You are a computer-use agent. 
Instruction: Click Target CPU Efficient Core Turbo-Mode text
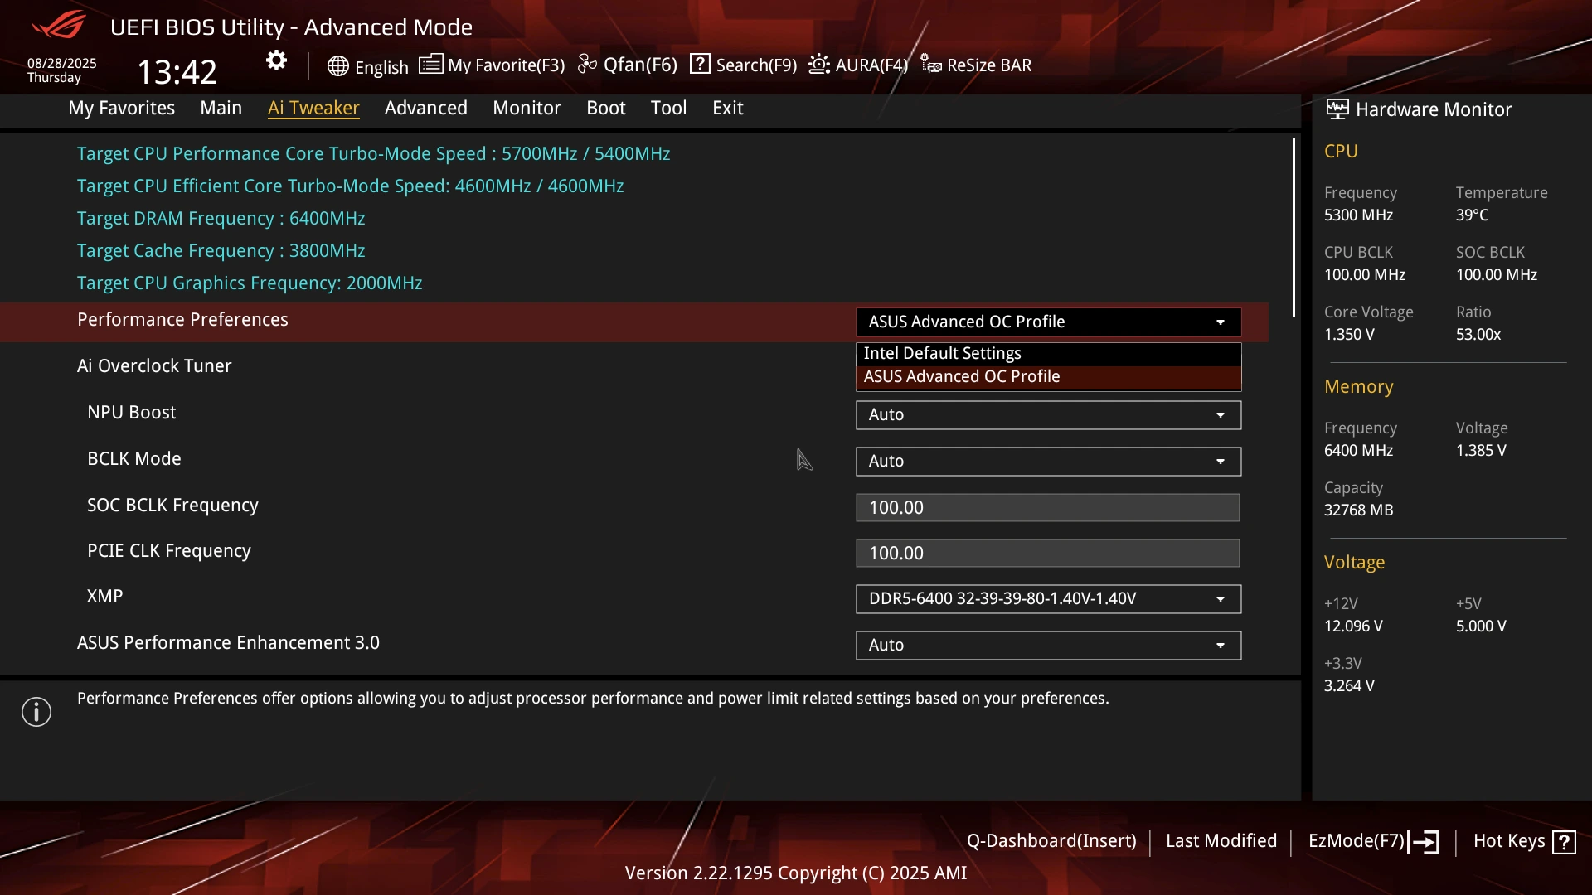(350, 186)
